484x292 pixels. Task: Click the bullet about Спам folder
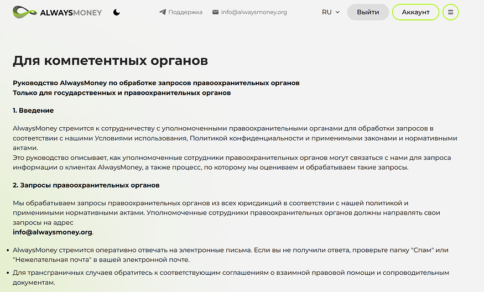click(230, 254)
